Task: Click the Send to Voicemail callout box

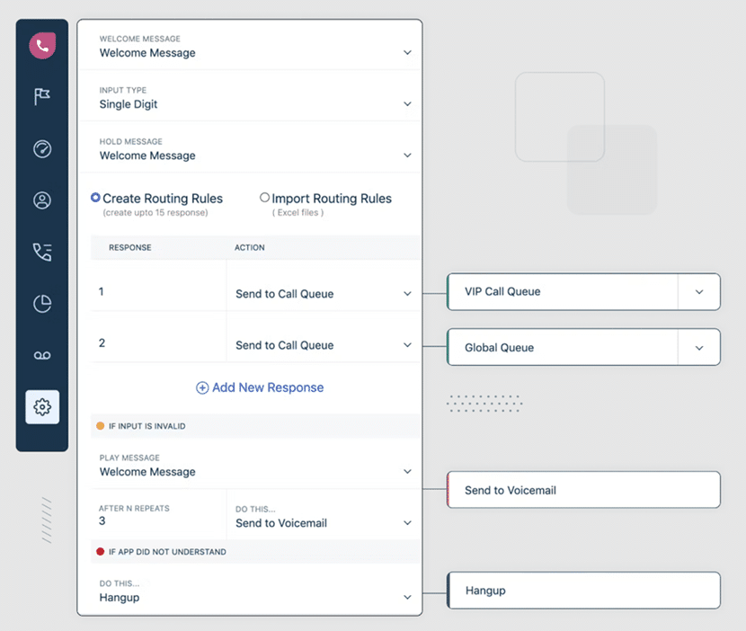Action: click(583, 490)
